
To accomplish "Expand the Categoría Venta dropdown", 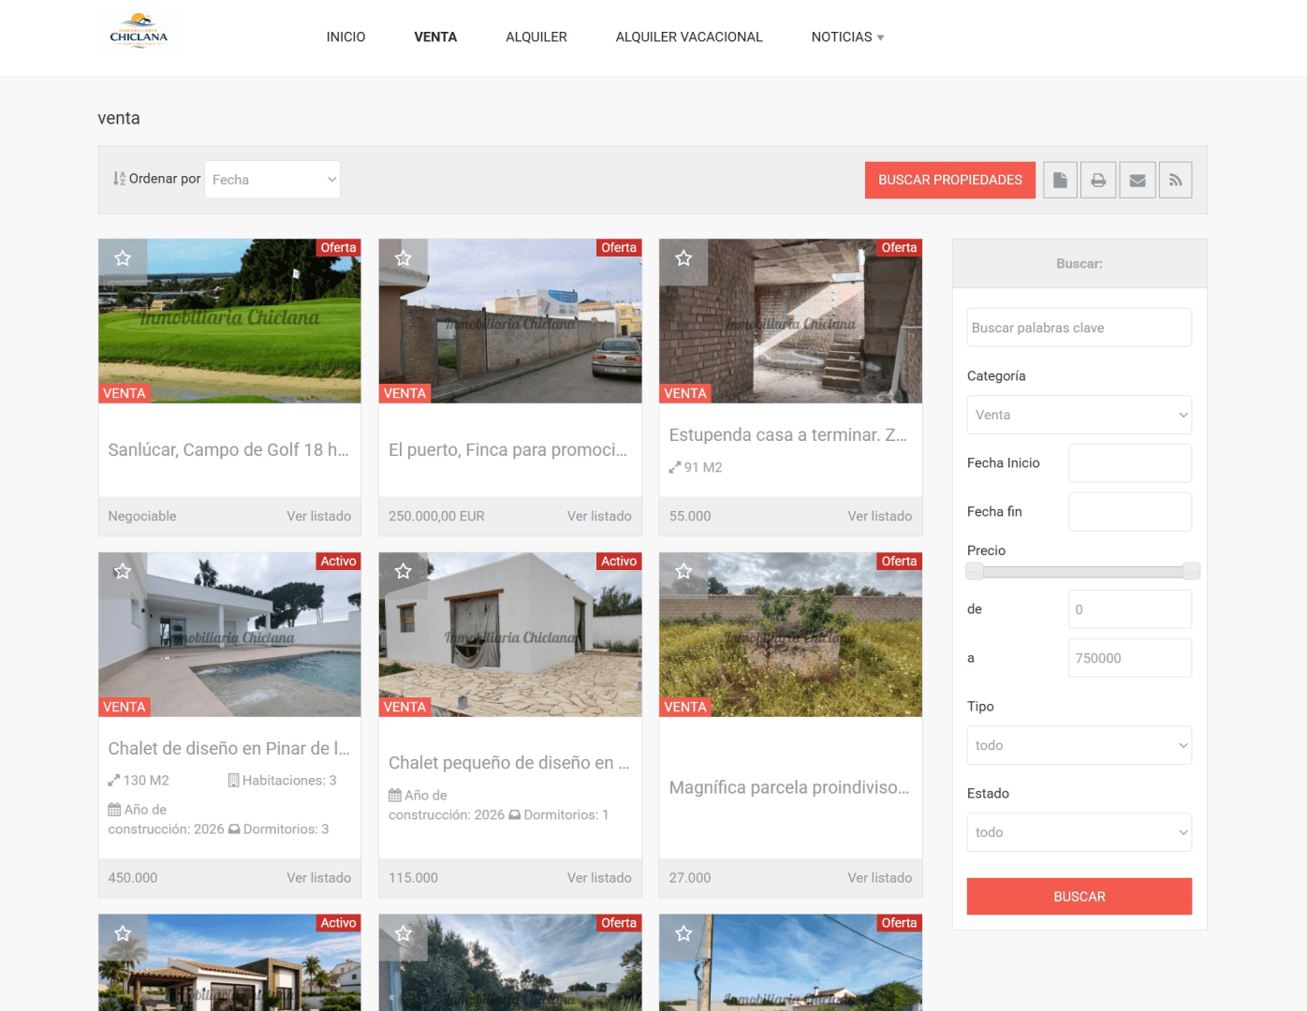I will pos(1079,415).
